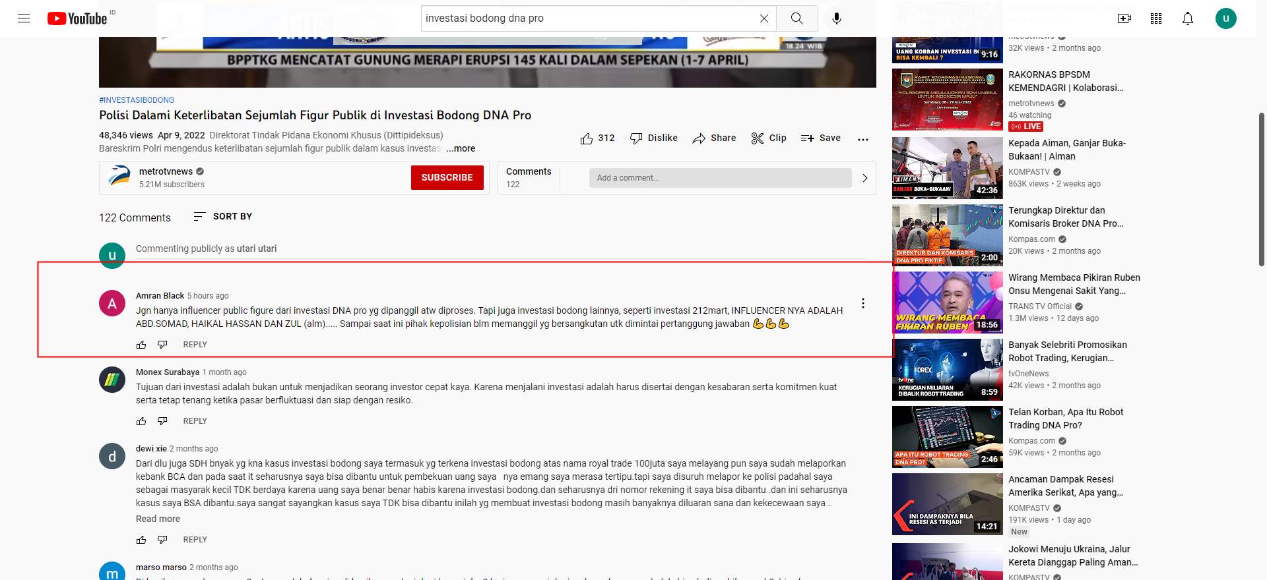Screen dimensions: 1267x580
Task: Open tvOneNews channel link
Action: tap(1028, 374)
